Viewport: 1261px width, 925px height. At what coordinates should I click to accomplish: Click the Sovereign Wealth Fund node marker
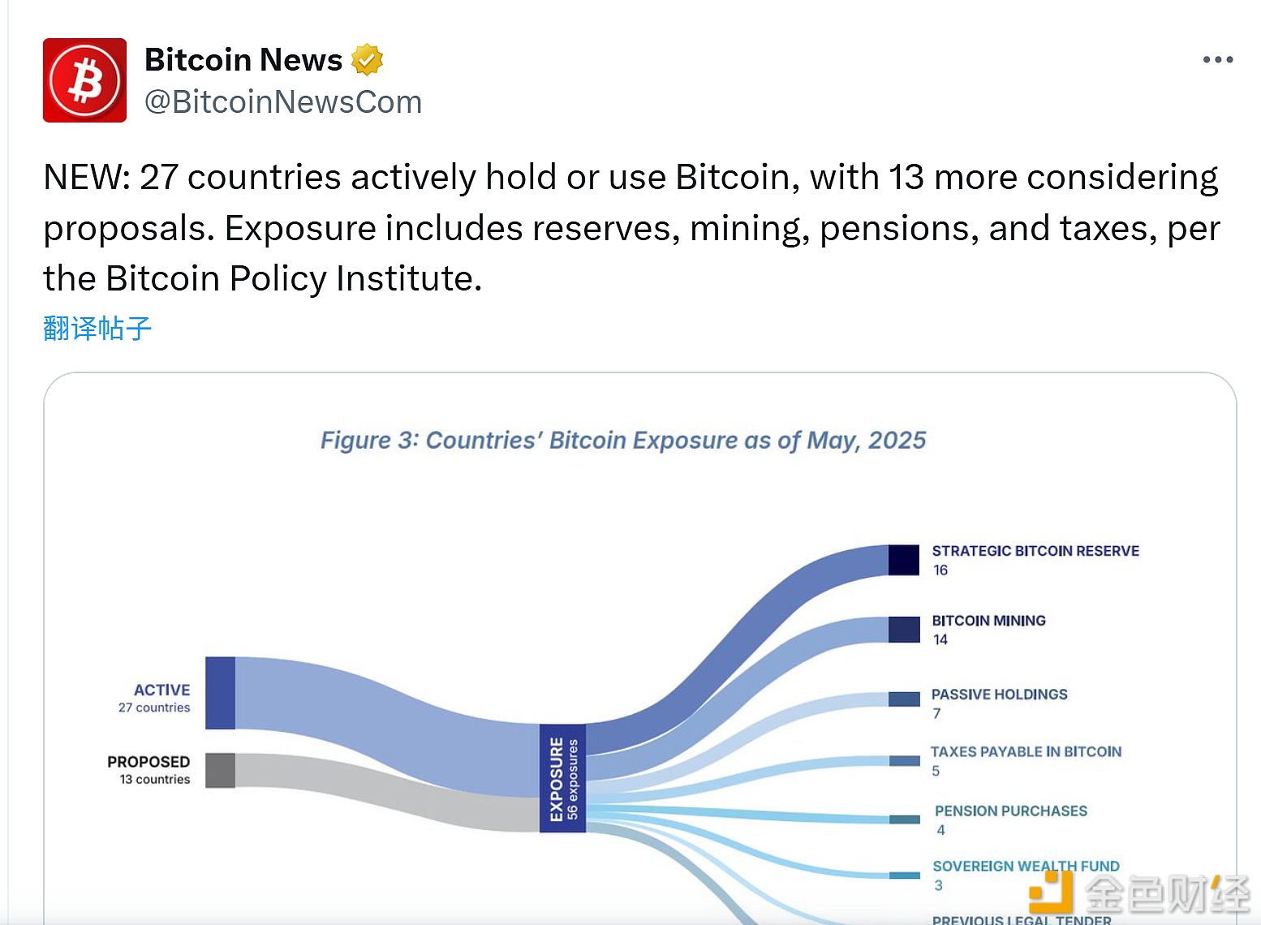[903, 876]
